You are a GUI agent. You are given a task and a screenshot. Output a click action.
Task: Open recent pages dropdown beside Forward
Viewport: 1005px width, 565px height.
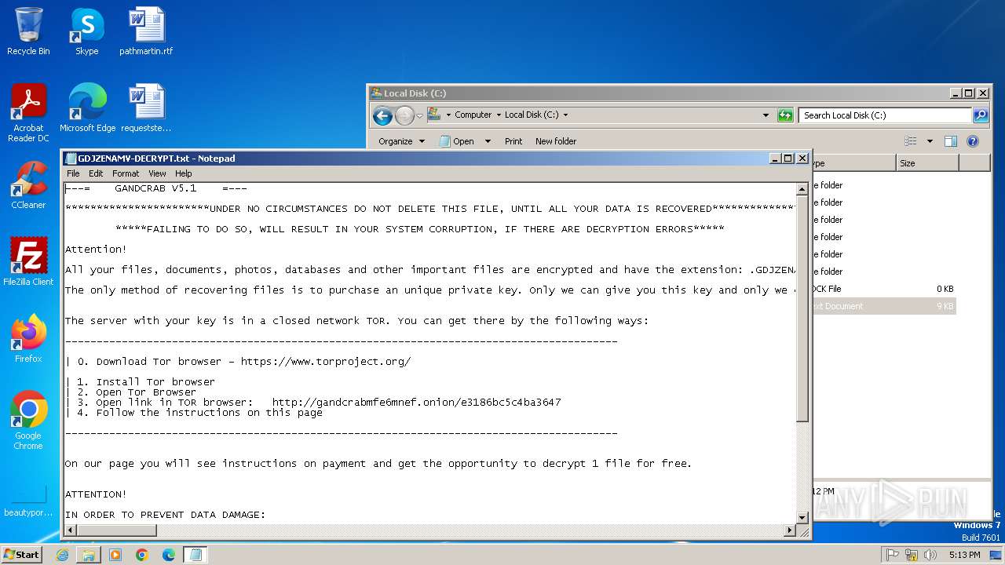419,116
